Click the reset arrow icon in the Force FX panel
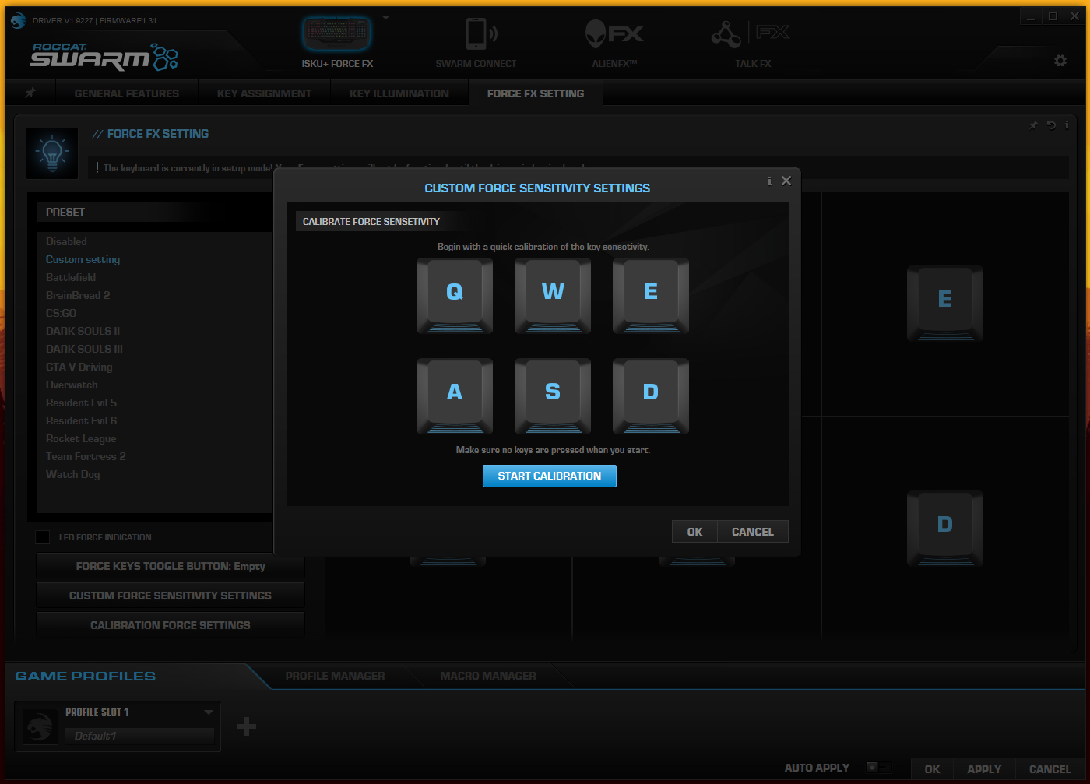Viewport: 1090px width, 784px height. [x=1051, y=125]
